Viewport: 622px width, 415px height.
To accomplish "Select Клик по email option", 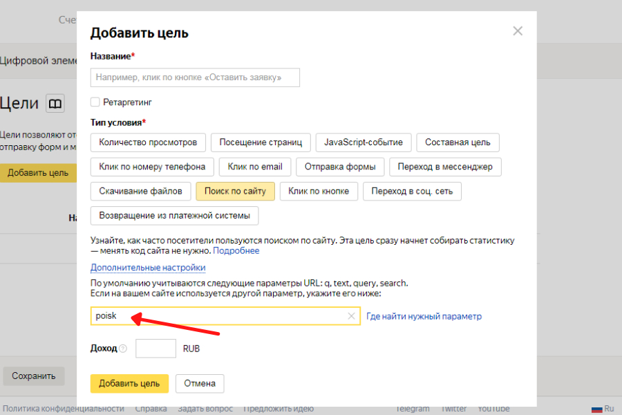I will click(255, 167).
